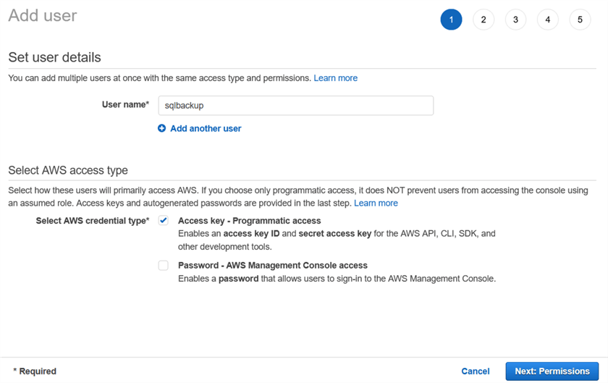Viewport: 608px width, 383px height.
Task: Open wizard step 4 circle
Action: tap(547, 20)
